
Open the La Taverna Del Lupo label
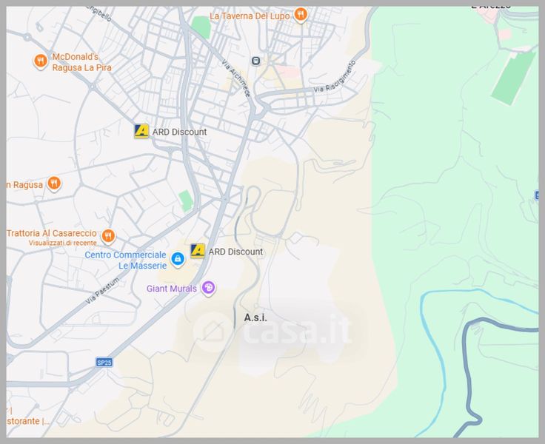pyautogui.click(x=250, y=15)
